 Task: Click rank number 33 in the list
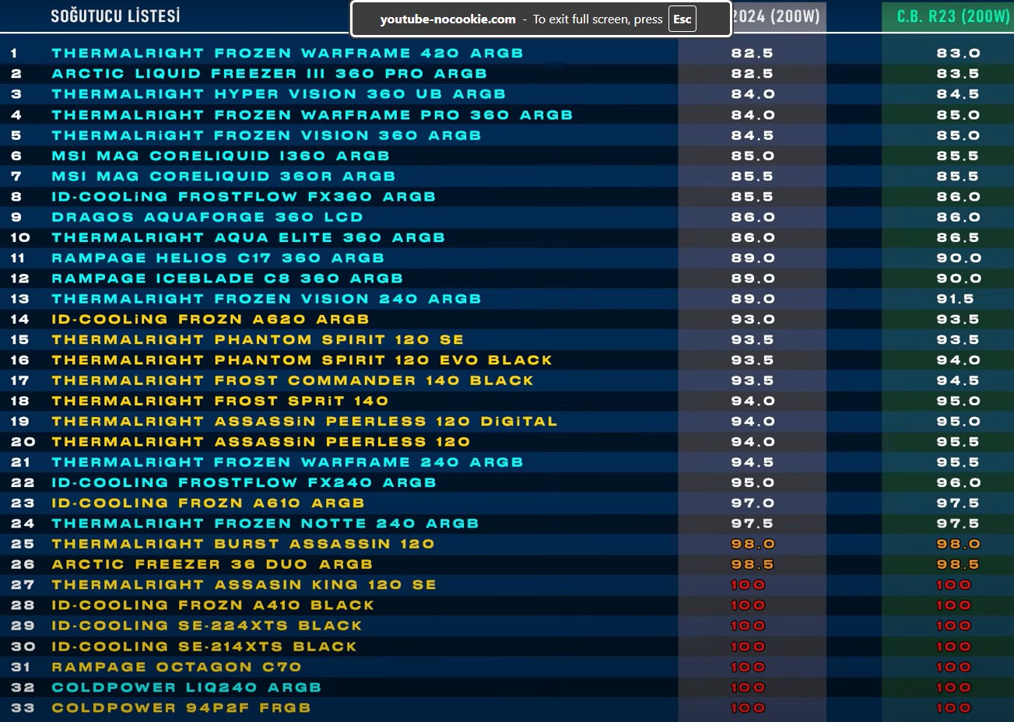coord(23,708)
